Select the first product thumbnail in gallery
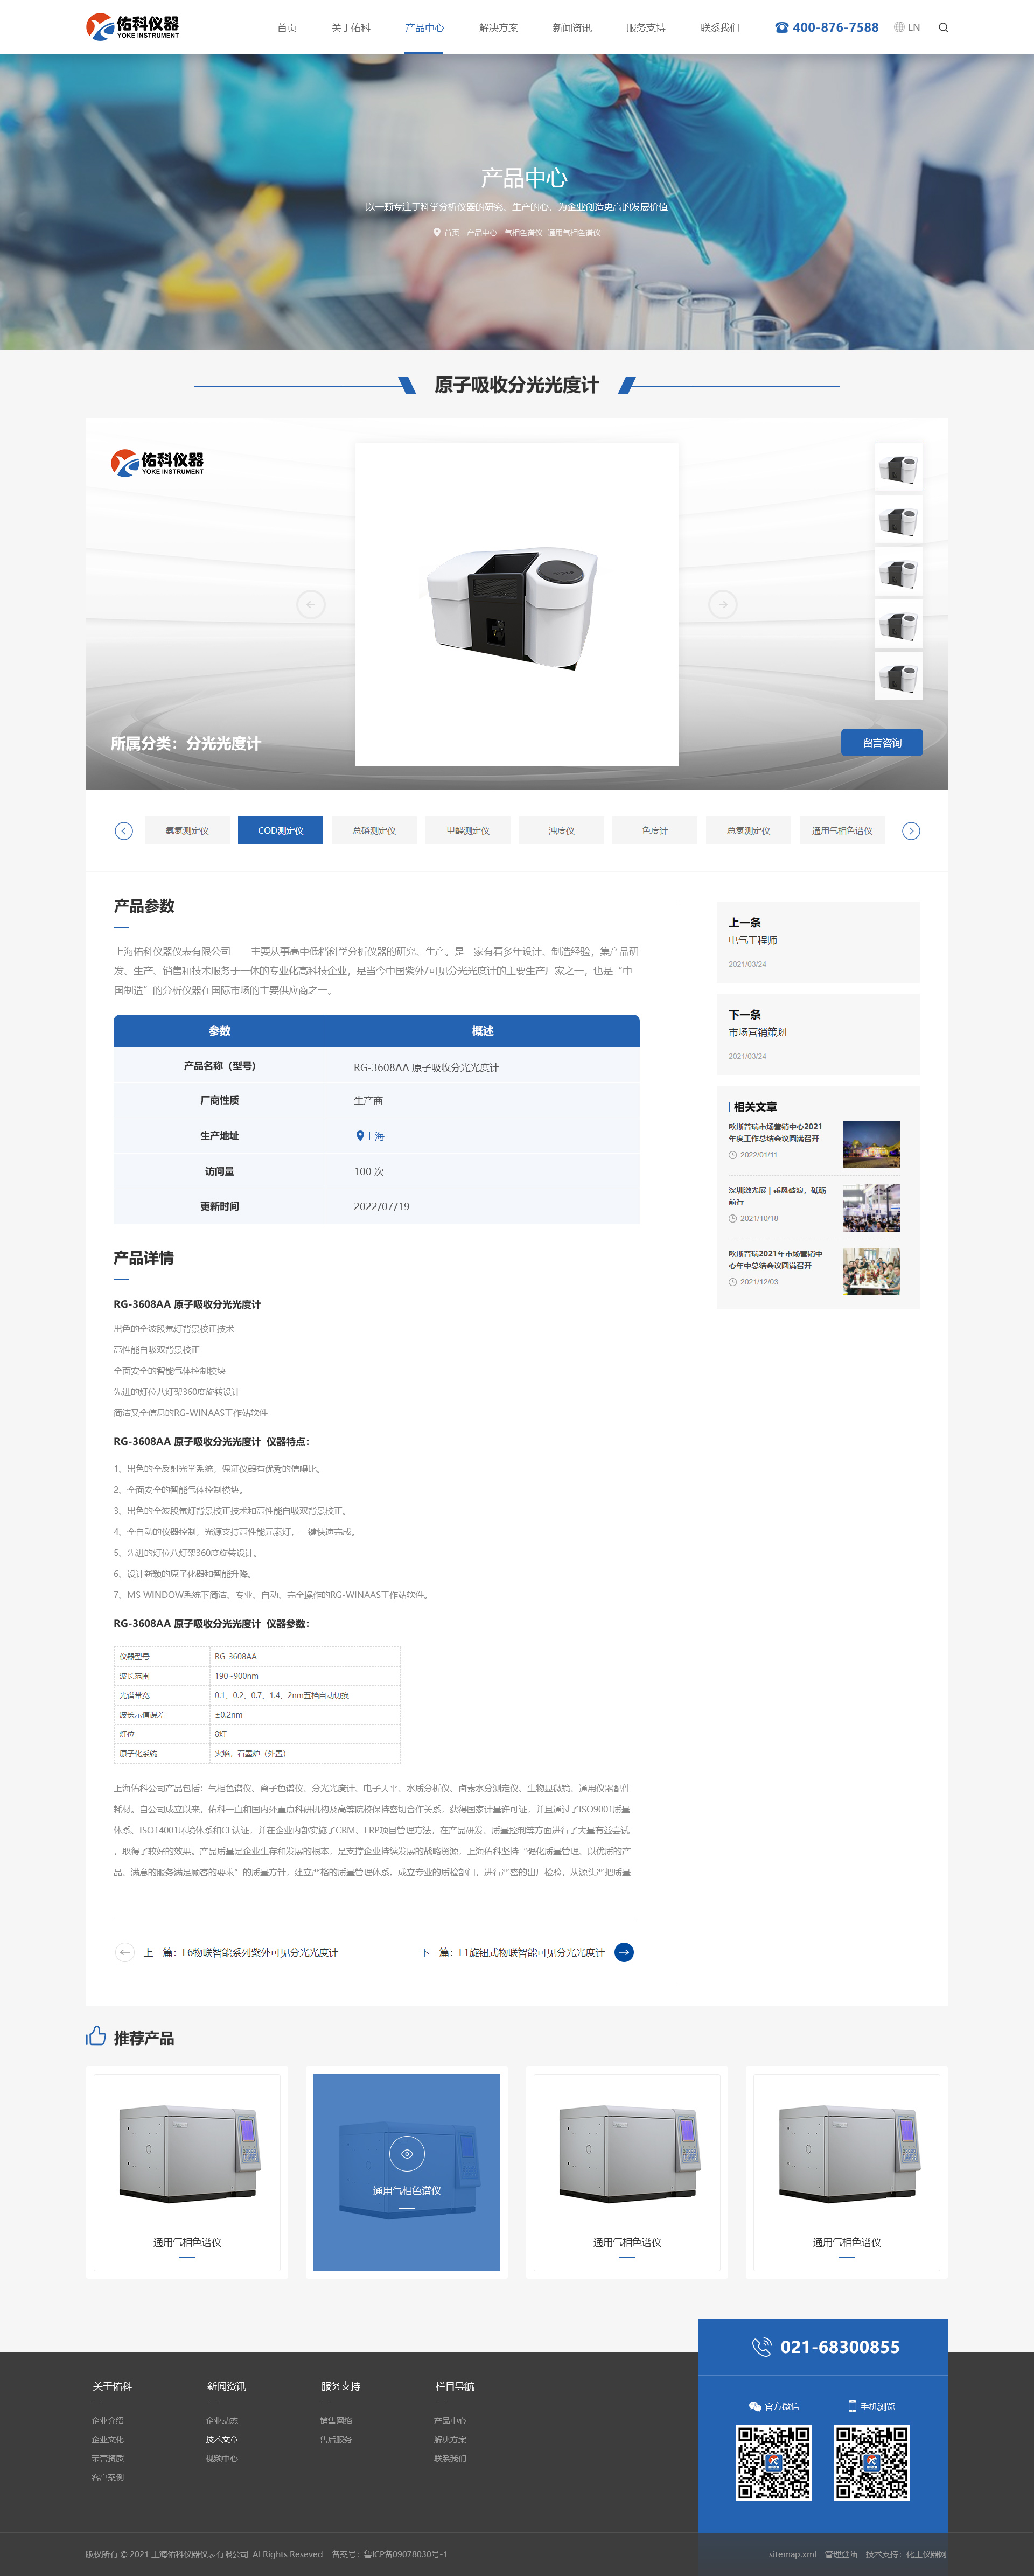The image size is (1034, 2576). [x=899, y=467]
